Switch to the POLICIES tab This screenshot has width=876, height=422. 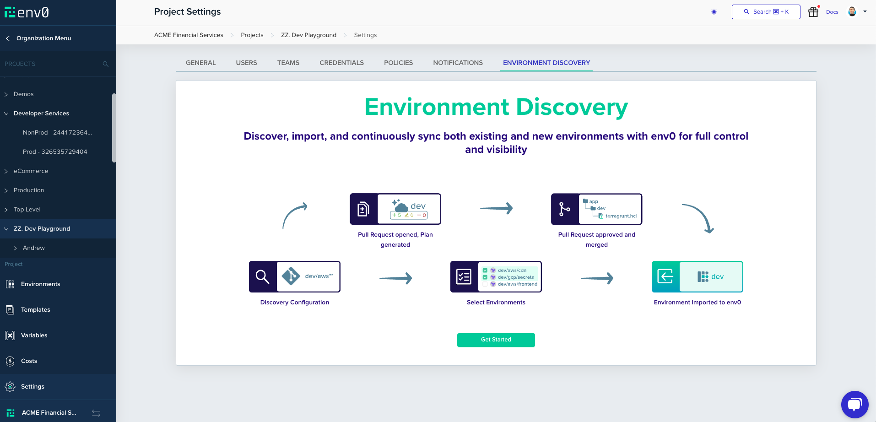[x=399, y=63]
